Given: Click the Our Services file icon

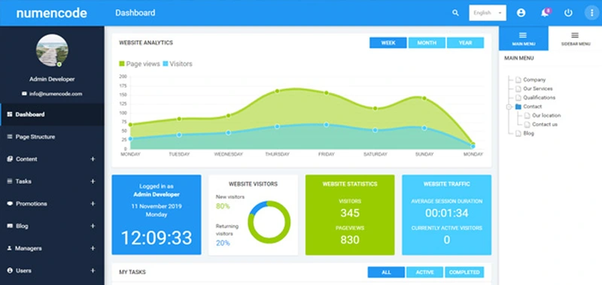Looking at the screenshot, I should [518, 89].
